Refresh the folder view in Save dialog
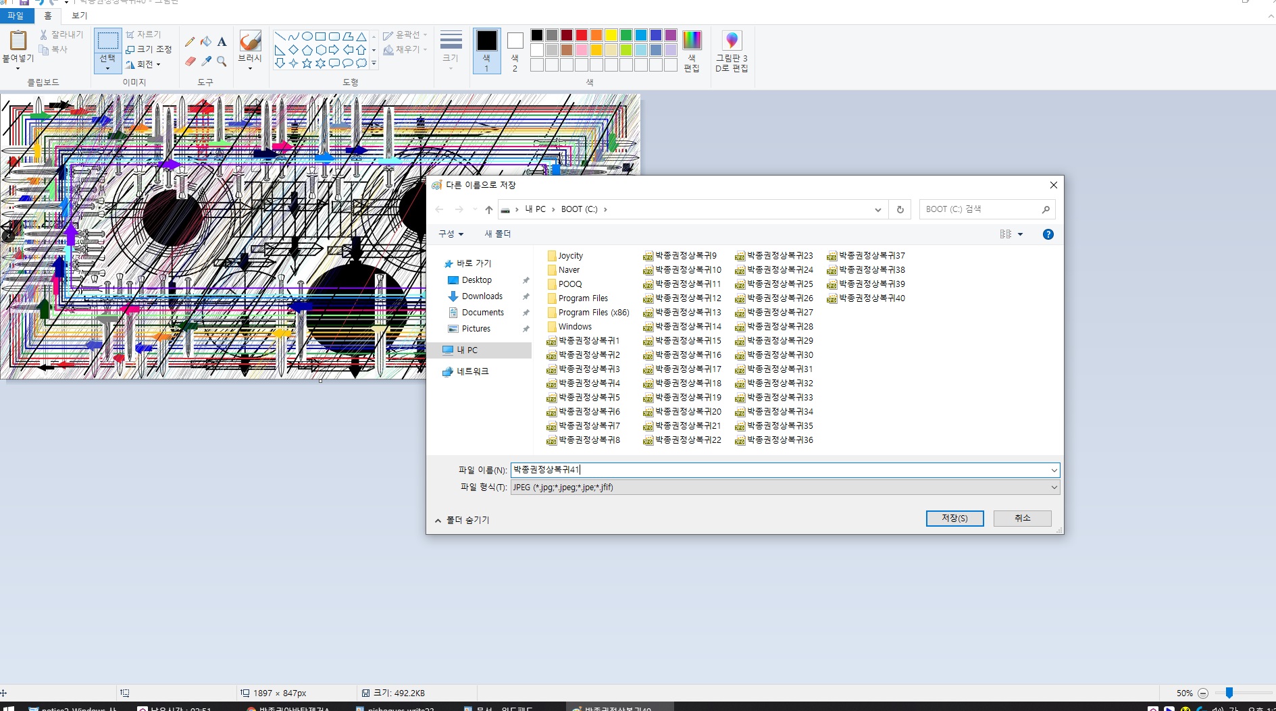The width and height of the screenshot is (1276, 711). tap(900, 209)
